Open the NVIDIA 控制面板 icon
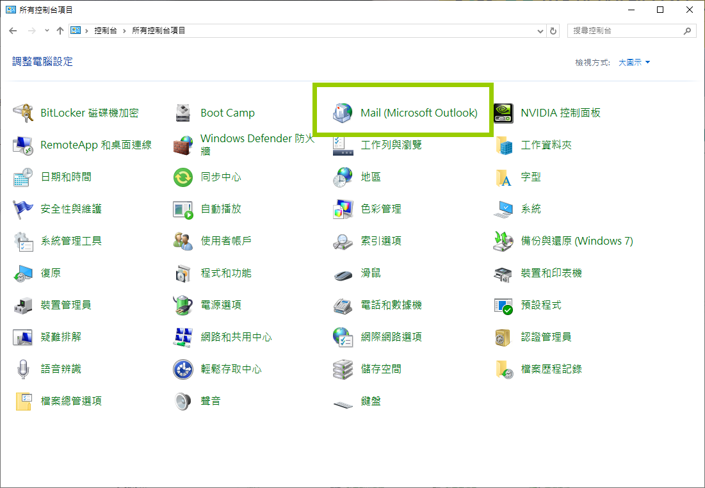 [503, 113]
